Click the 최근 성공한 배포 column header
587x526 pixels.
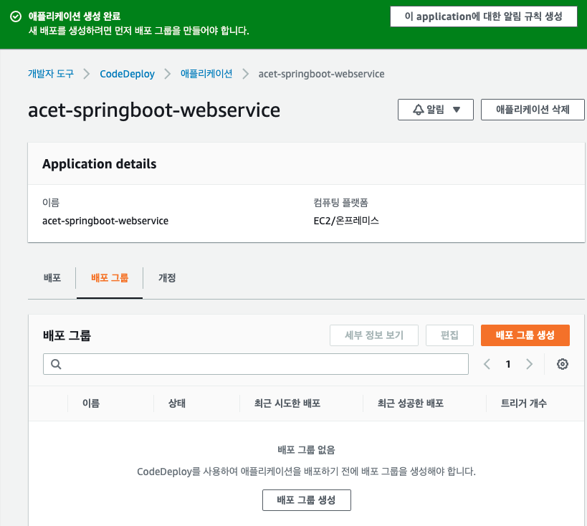click(410, 403)
